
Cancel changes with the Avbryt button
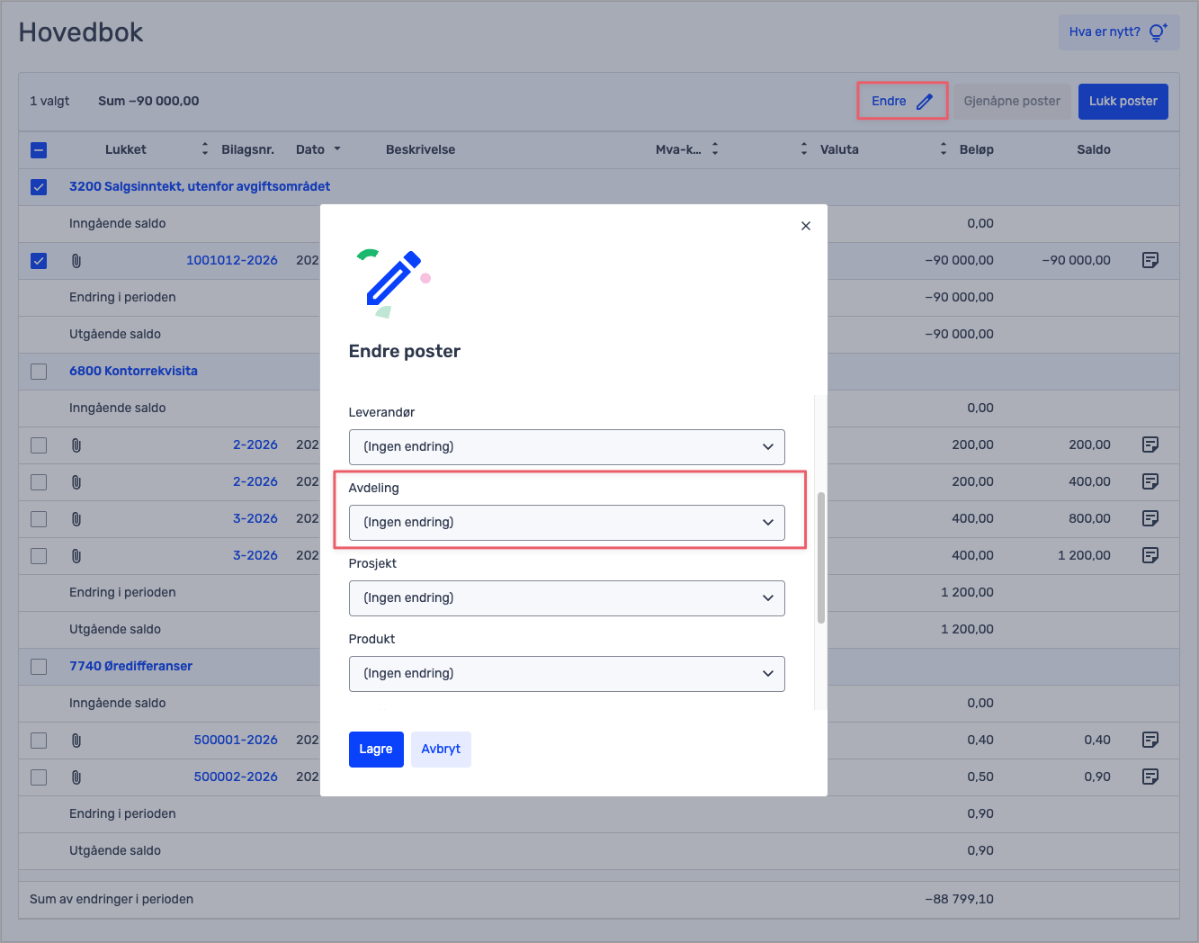(x=441, y=750)
